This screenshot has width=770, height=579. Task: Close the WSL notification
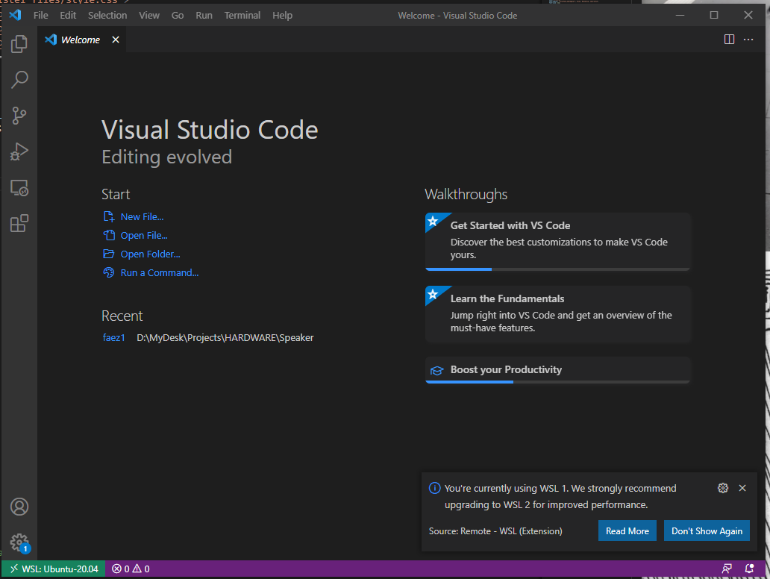click(x=742, y=488)
